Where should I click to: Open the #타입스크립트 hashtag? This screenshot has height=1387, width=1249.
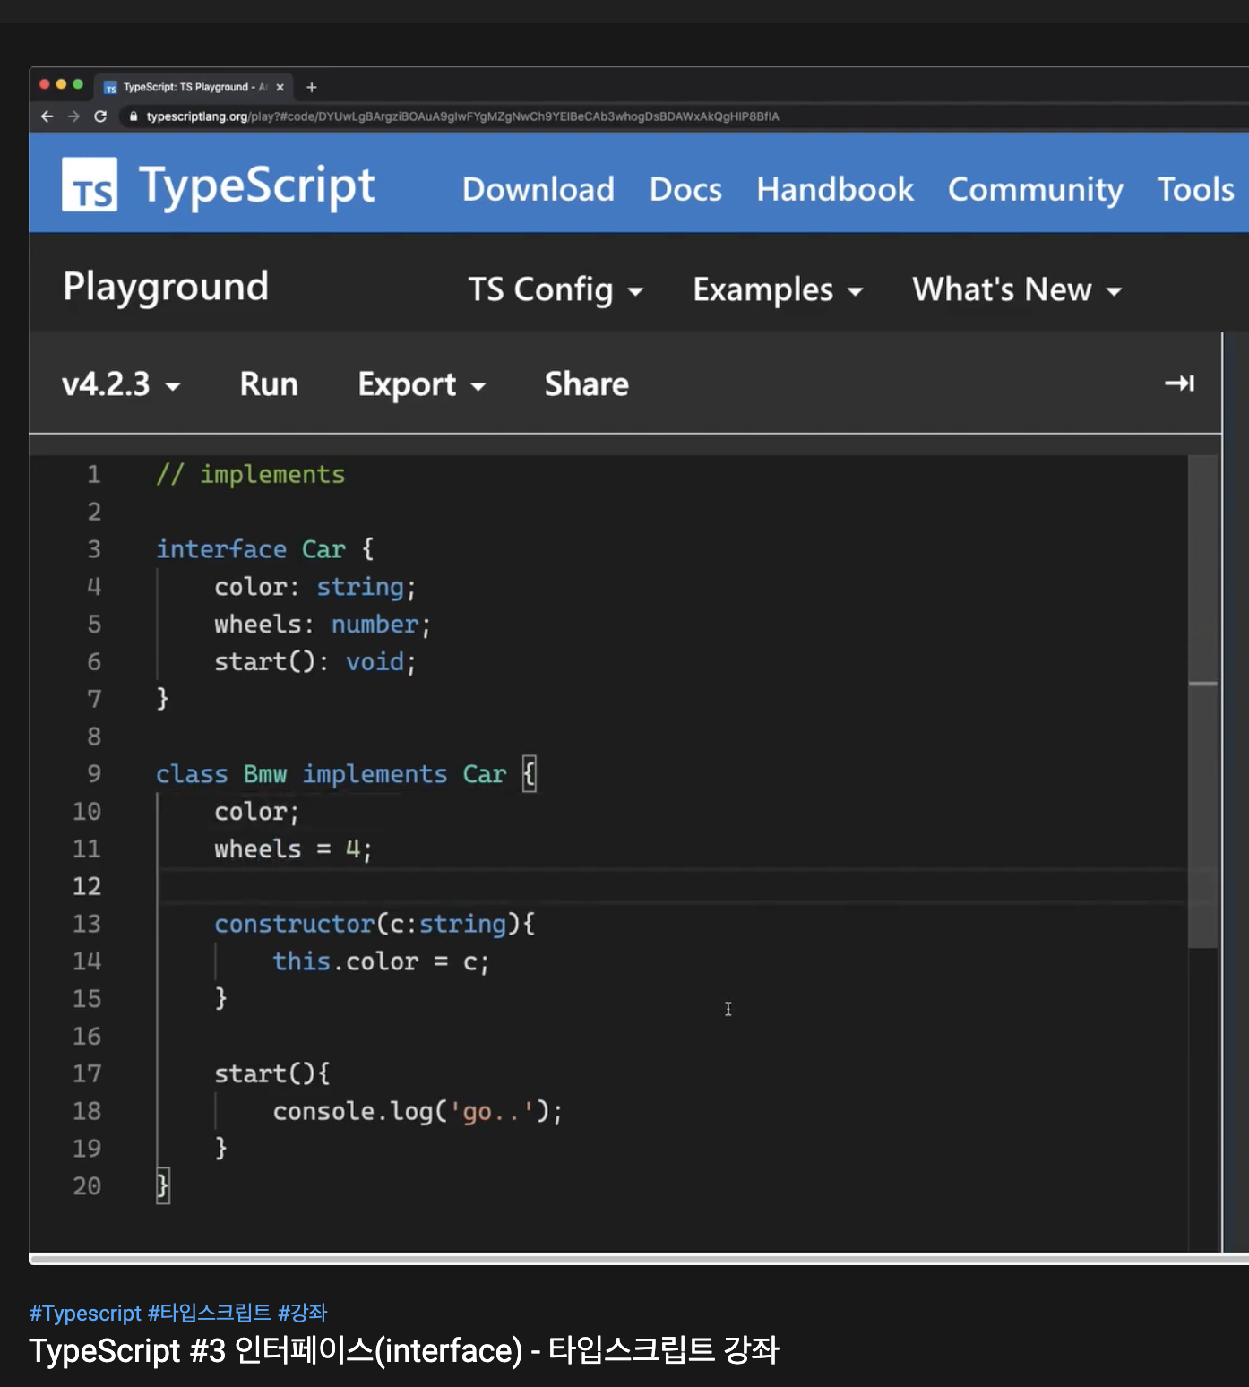210,1313
